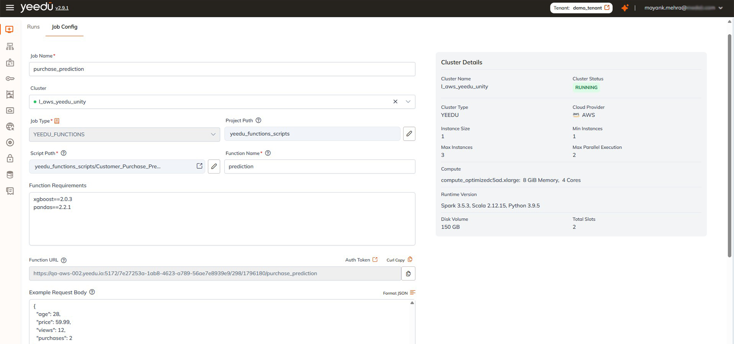Open the tenant switch external link icon
The image size is (734, 344).
pyautogui.click(x=607, y=8)
